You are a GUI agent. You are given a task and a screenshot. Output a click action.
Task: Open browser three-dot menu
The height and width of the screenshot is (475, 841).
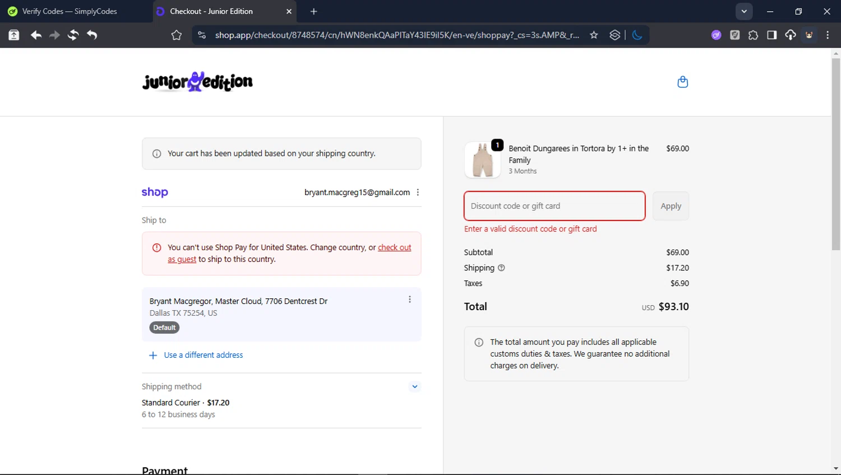click(x=828, y=35)
